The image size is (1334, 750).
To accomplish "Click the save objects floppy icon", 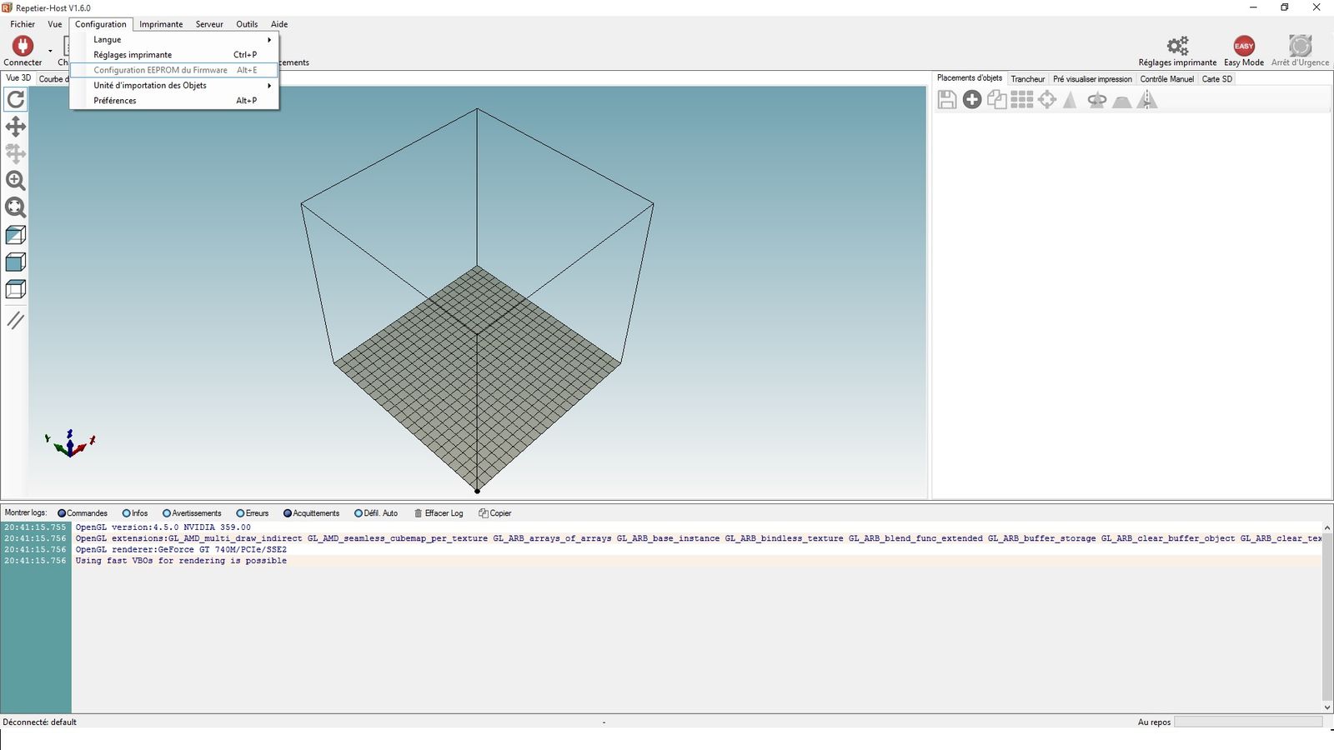I will (x=947, y=100).
